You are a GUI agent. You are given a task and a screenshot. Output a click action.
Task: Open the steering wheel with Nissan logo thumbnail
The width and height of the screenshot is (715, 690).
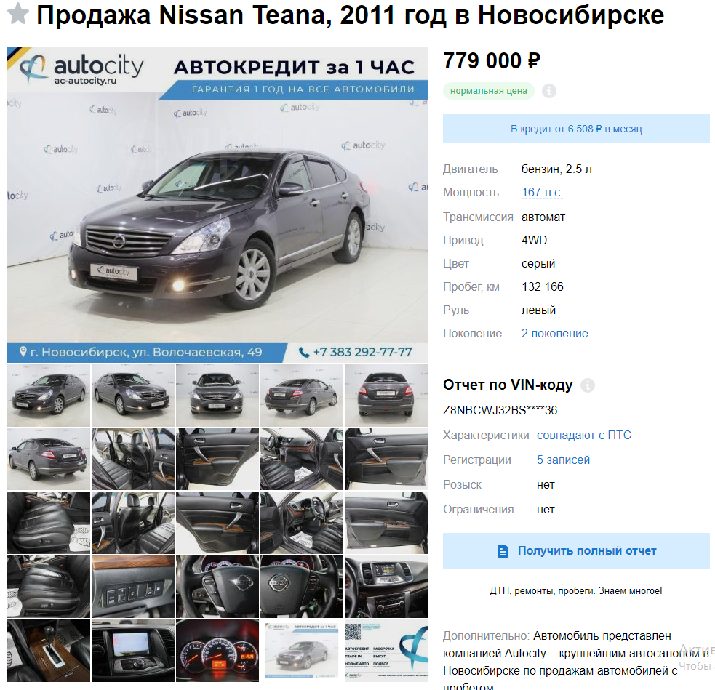(x=302, y=587)
